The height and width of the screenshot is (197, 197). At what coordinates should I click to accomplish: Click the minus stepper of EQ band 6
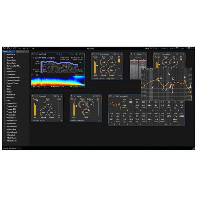tap(110, 124)
